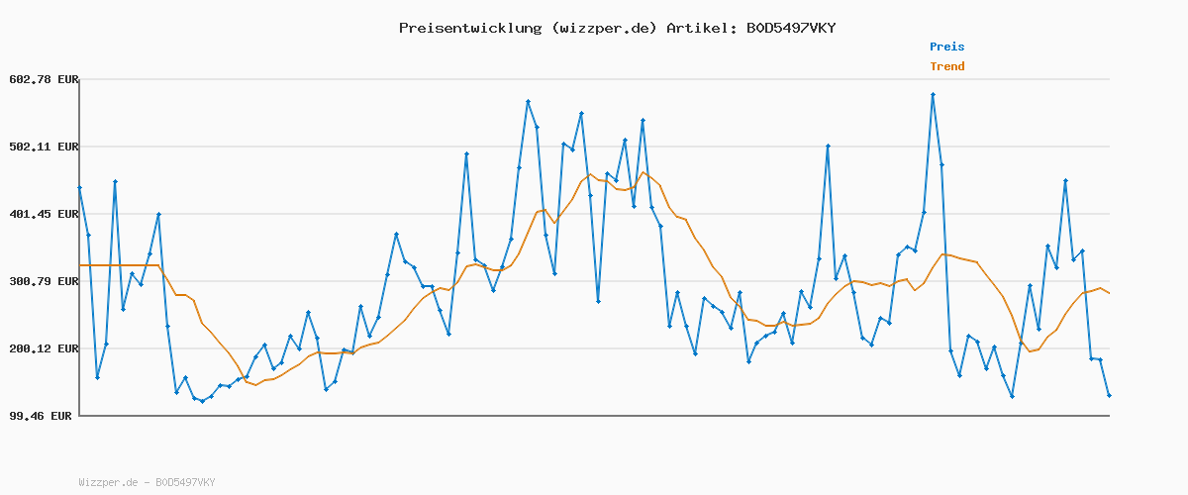Click the article number B0D5497VKY in the title
The image size is (1188, 495).
pyautogui.click(x=791, y=28)
